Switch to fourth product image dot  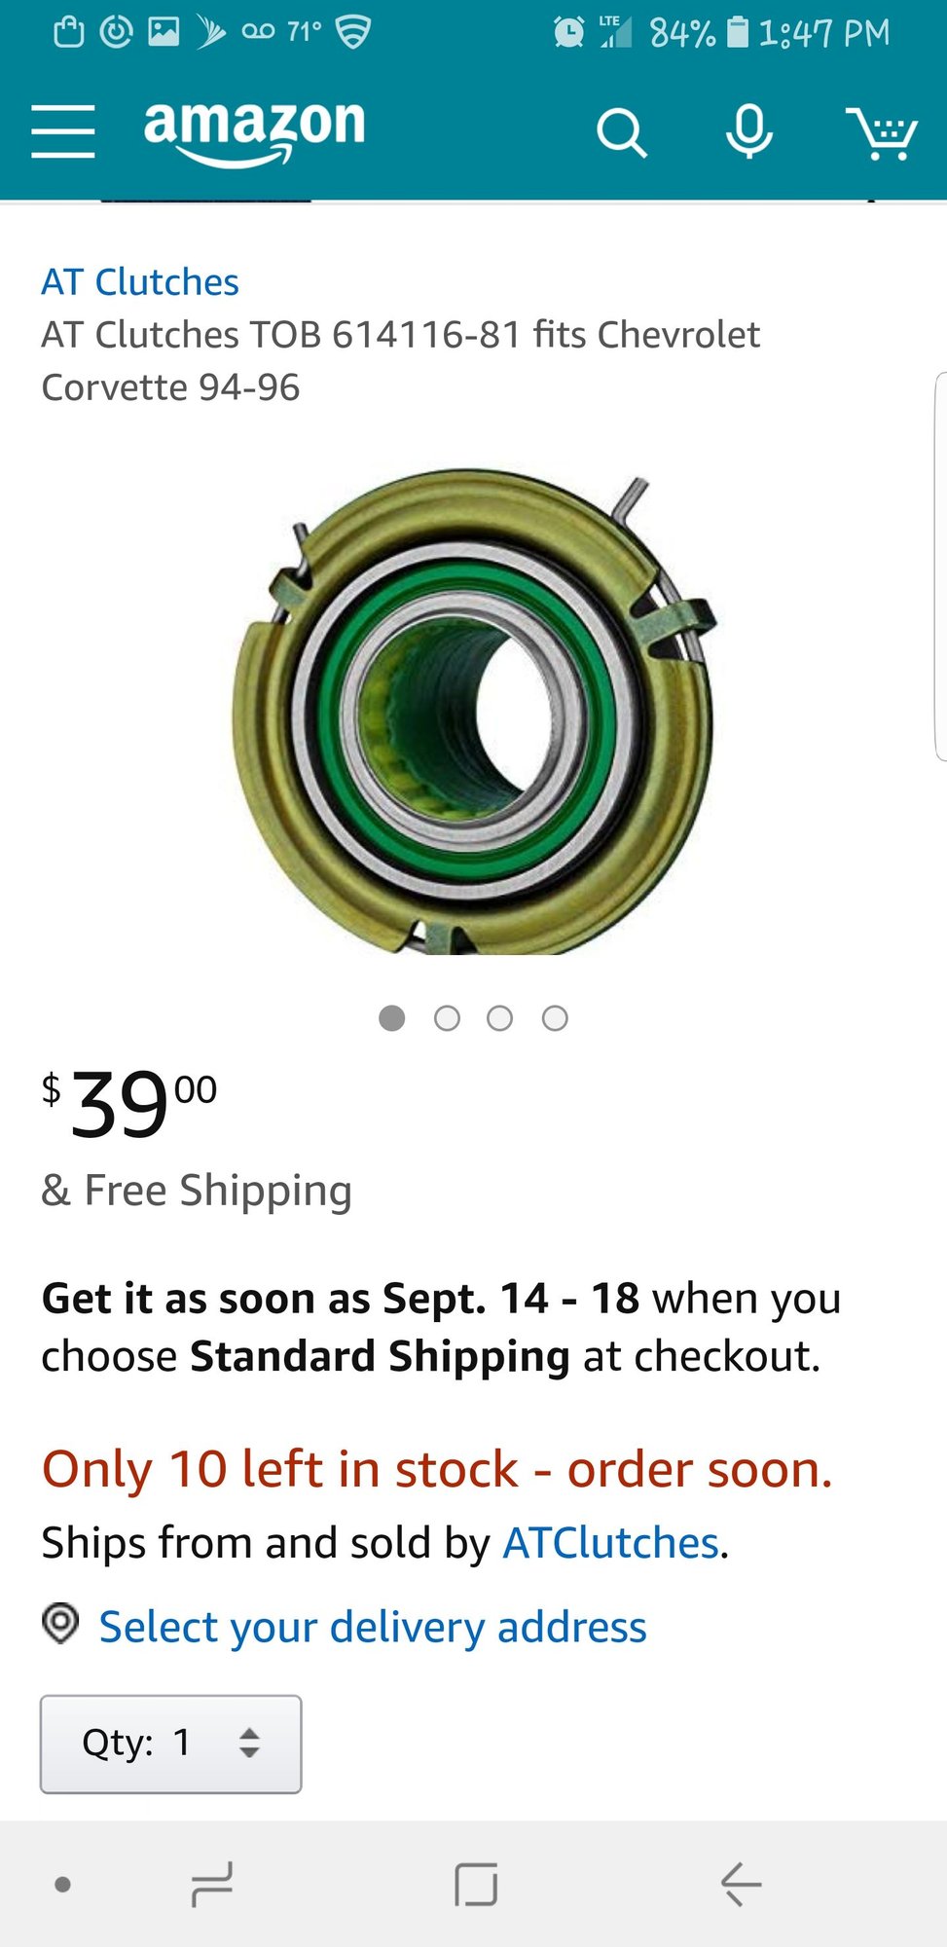click(x=555, y=1018)
